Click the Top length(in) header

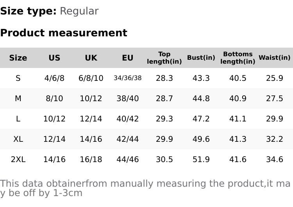pos(164,58)
